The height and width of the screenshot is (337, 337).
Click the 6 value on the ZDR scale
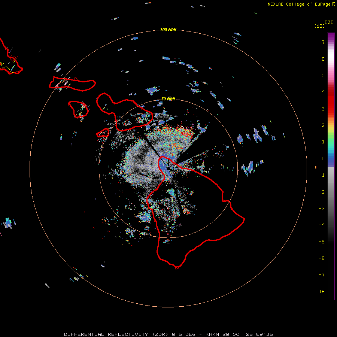(323, 59)
